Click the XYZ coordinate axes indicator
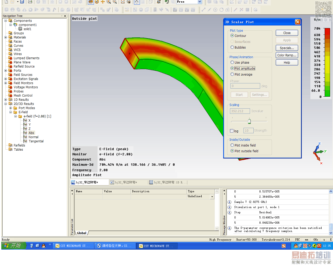The width and height of the screenshot is (333, 266). 319,153
